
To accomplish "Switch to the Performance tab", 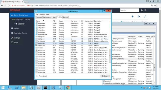I will [x=47, y=17].
